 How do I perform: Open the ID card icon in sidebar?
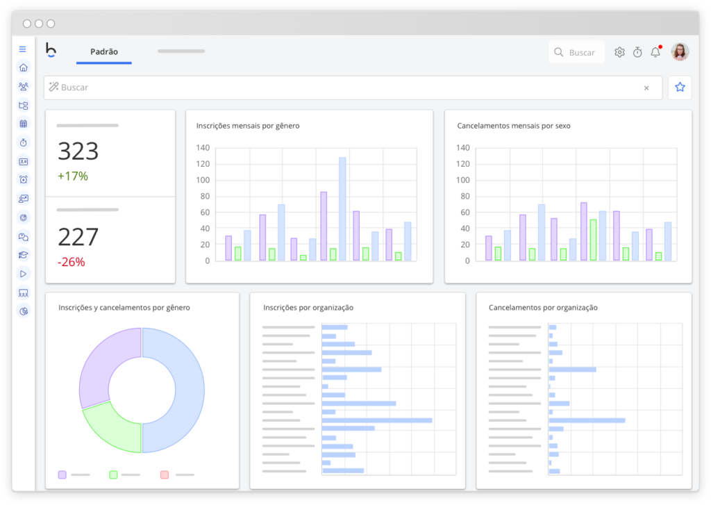click(24, 162)
